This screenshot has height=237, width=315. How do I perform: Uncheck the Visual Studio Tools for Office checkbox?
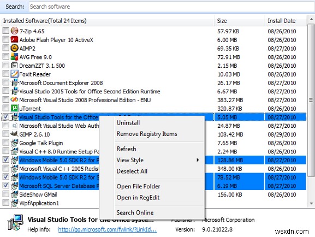6,117
